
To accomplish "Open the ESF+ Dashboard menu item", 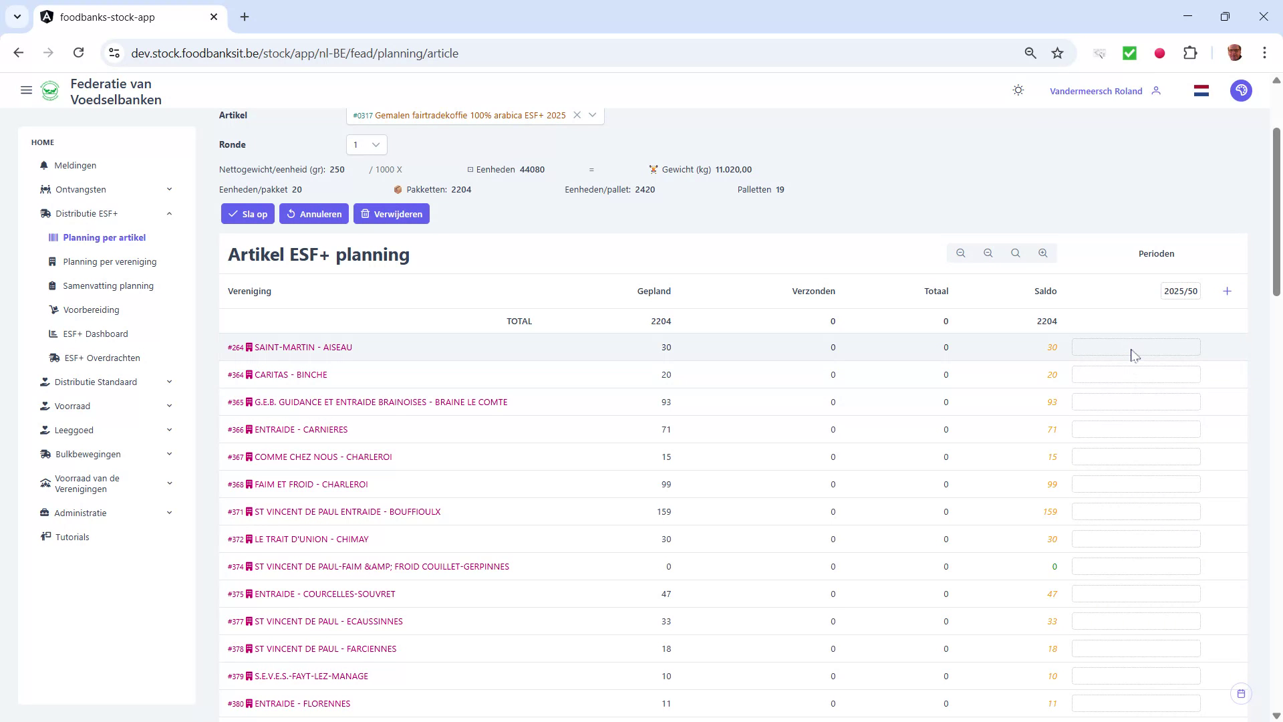I will click(x=96, y=334).
